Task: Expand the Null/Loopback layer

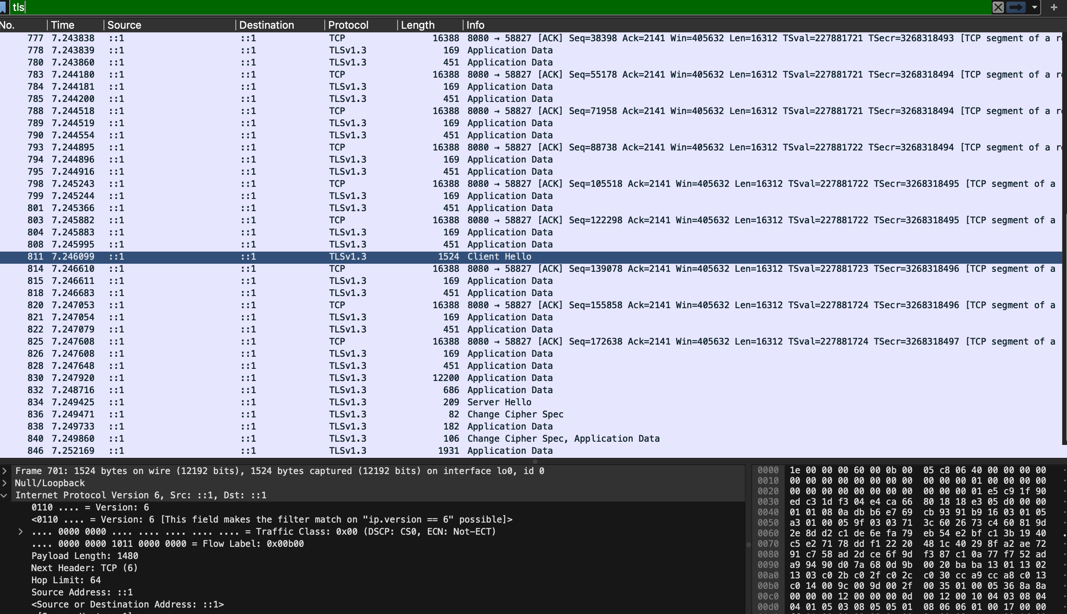Action: tap(4, 483)
